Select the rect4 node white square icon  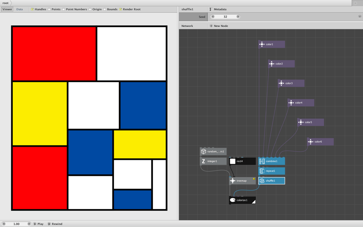point(233,161)
